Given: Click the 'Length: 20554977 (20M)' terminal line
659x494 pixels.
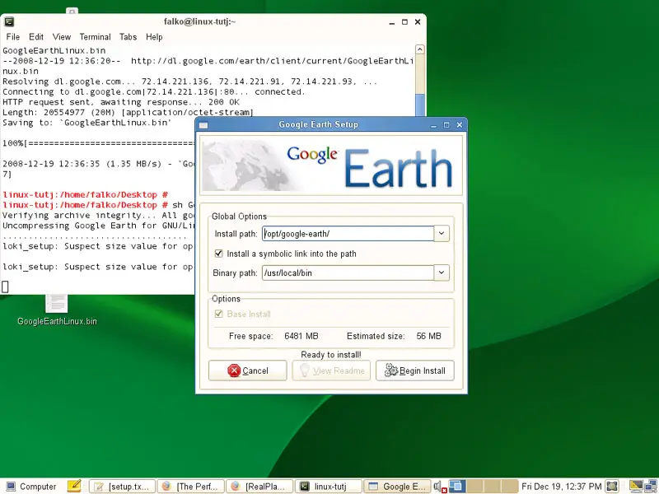Looking at the screenshot, I should coord(128,112).
